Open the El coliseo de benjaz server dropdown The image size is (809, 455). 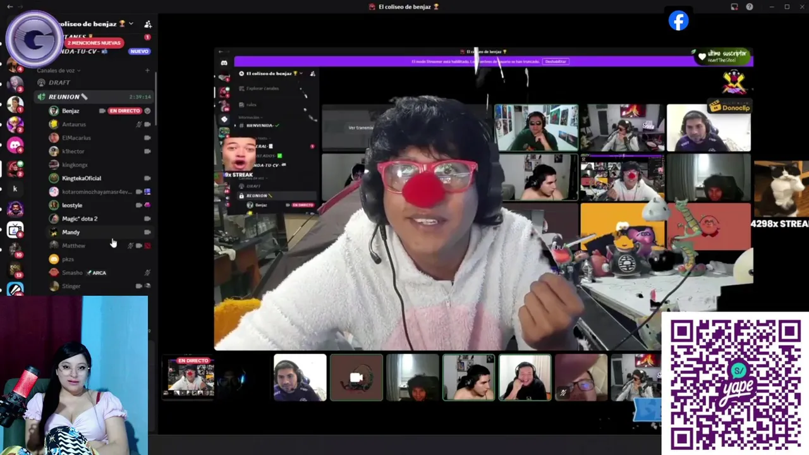[131, 23]
